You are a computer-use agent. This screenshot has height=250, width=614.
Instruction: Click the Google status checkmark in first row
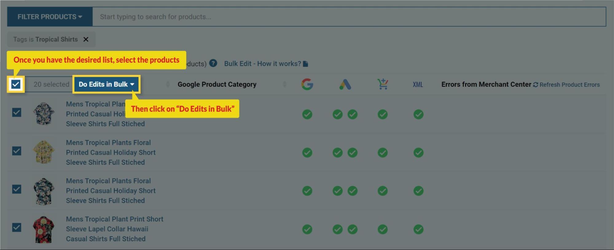tap(307, 114)
